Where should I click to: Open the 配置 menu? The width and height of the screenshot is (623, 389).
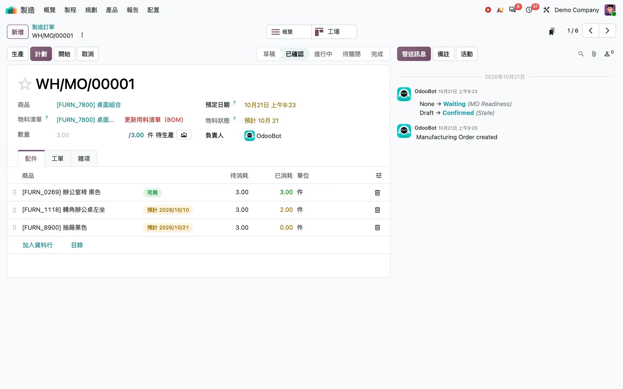(153, 10)
